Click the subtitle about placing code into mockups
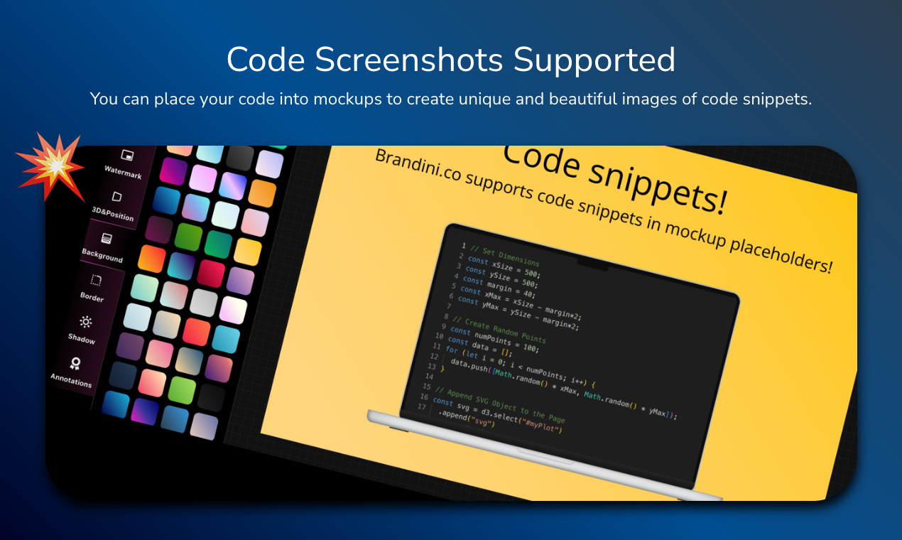The width and height of the screenshot is (902, 540). click(x=451, y=99)
